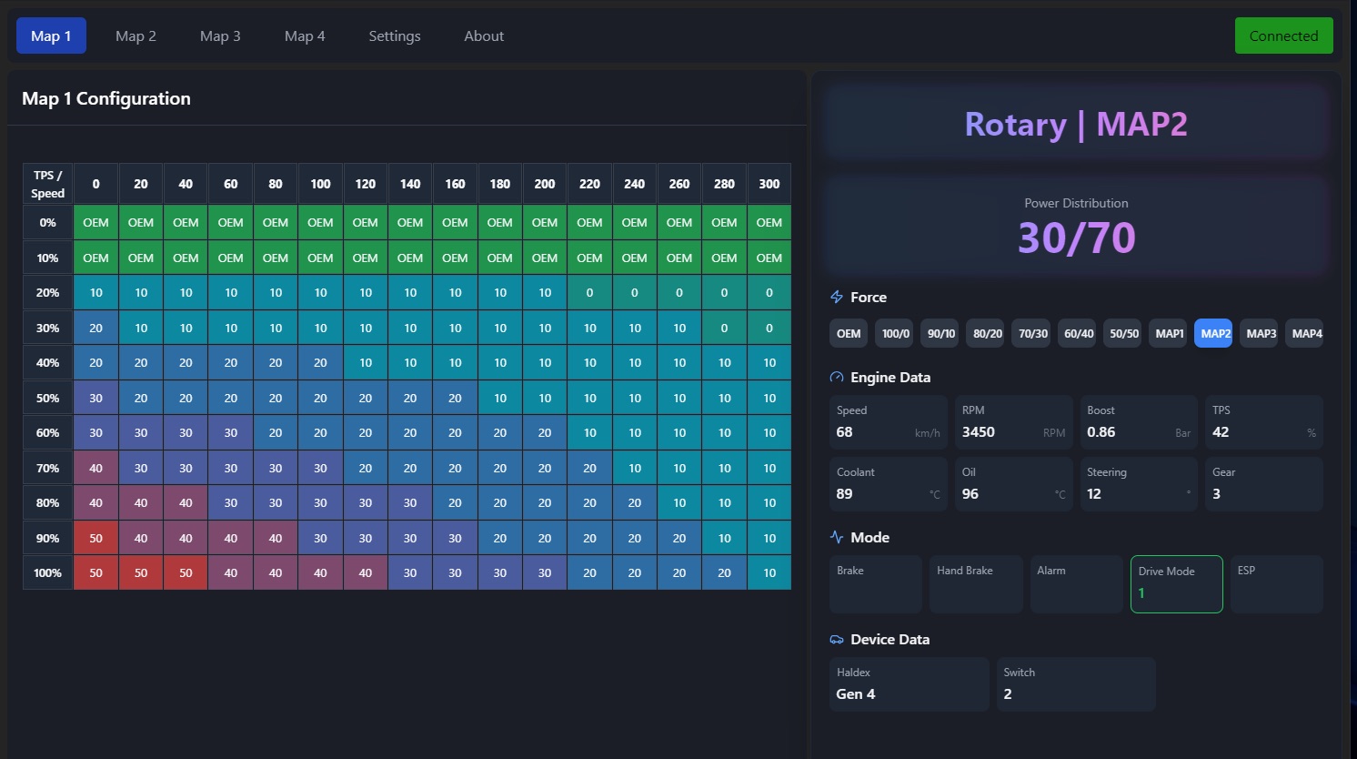
Task: Click the 100% TPS row header
Action: [47, 573]
